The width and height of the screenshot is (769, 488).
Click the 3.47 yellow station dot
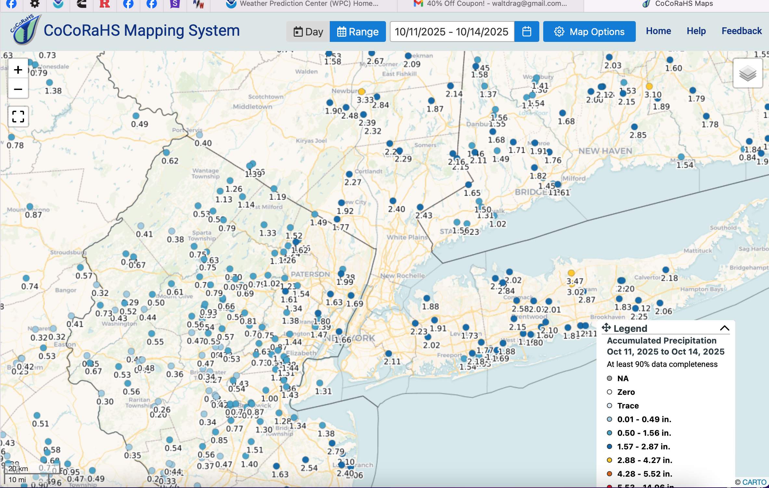pos(571,273)
